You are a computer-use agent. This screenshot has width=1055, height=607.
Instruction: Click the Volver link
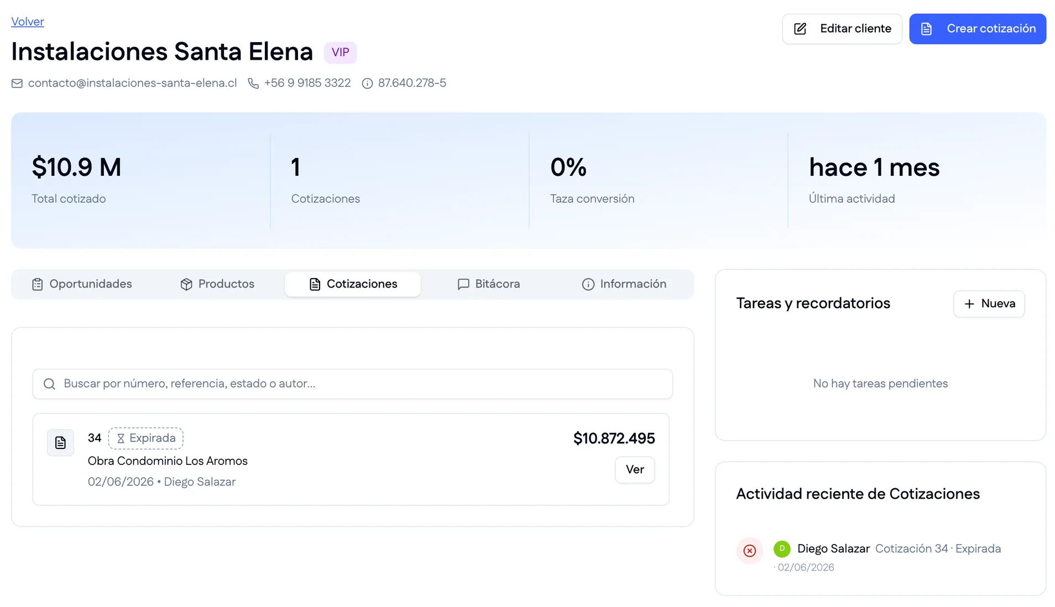point(27,22)
